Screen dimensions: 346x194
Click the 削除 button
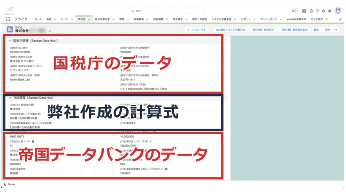(x=327, y=30)
